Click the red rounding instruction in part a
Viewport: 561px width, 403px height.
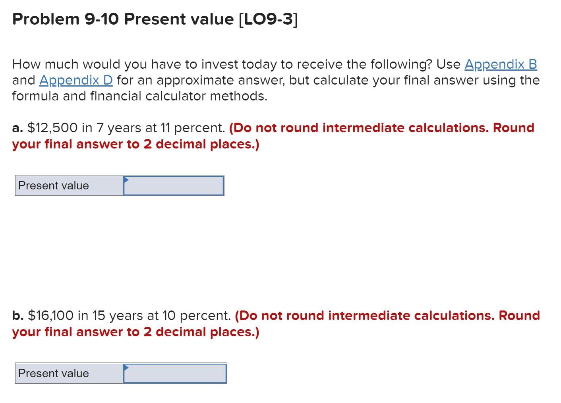(x=381, y=128)
